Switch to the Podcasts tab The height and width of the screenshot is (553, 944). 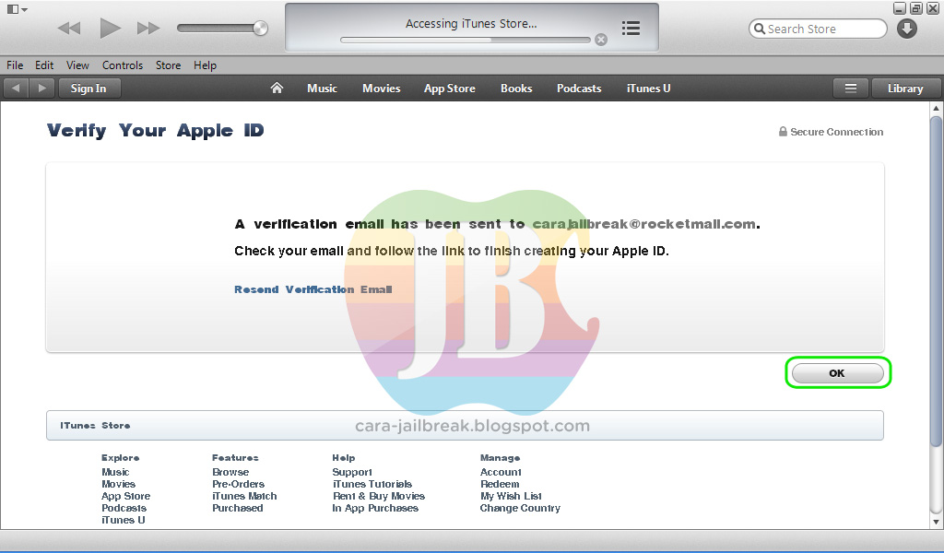click(579, 88)
